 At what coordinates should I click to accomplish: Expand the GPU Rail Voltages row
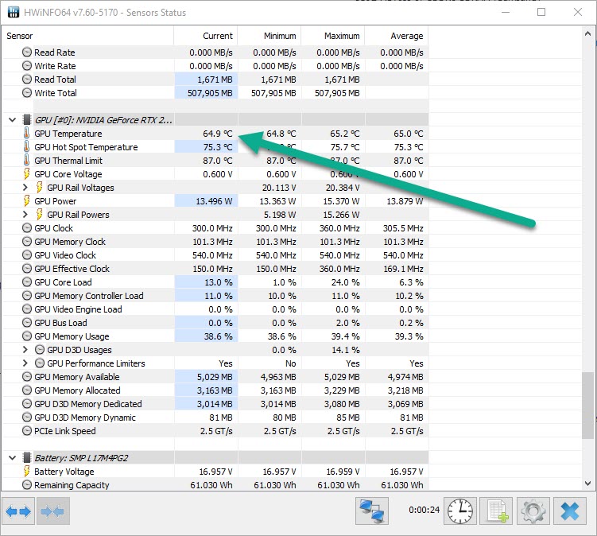tap(25, 188)
